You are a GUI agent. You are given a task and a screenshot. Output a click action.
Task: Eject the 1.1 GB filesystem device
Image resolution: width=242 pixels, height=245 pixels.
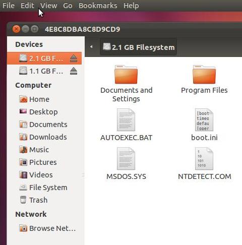pos(74,71)
